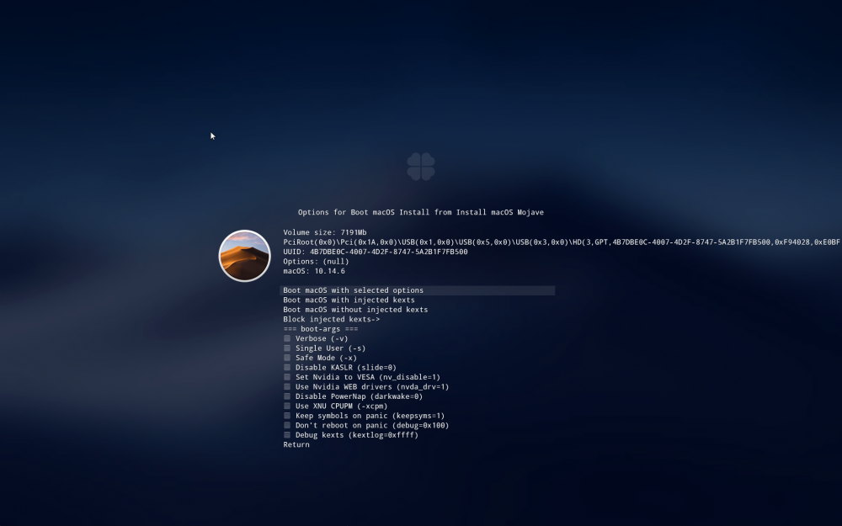
Task: Click Return to go back
Action: 296,445
